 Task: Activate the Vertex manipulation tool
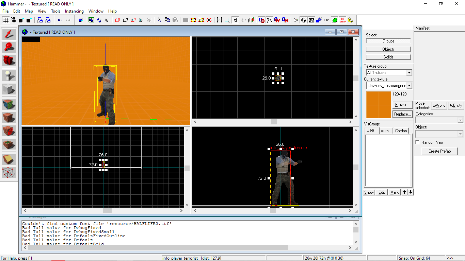pos(9,173)
